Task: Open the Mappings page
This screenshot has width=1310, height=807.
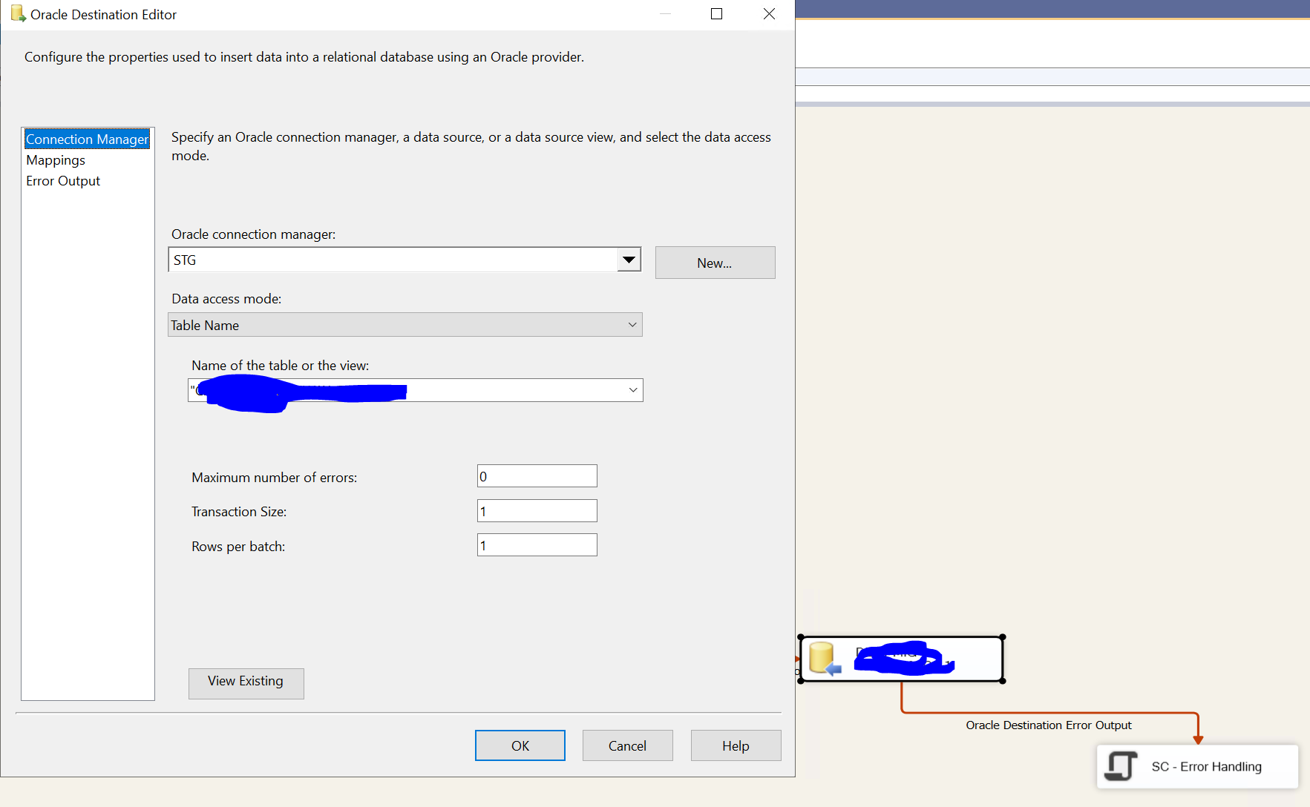Action: coord(56,160)
